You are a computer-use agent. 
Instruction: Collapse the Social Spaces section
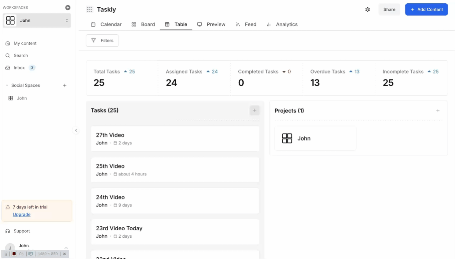(x=7, y=85)
